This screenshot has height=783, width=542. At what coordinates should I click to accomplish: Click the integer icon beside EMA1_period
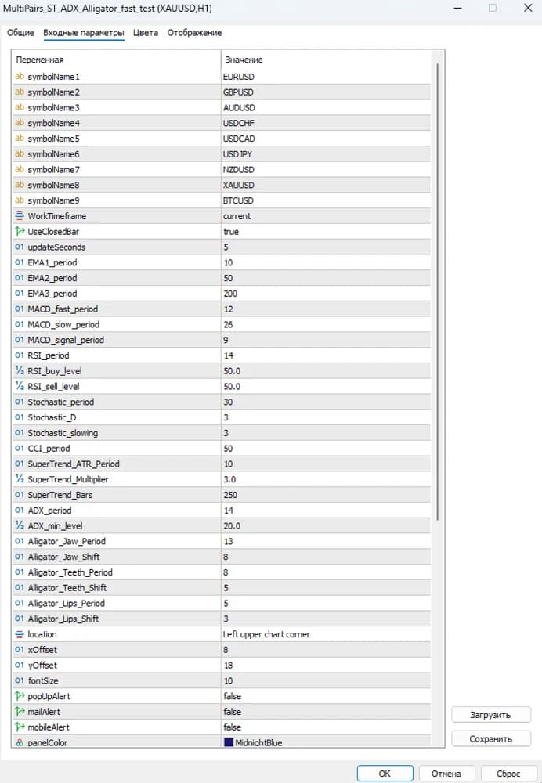tap(20, 262)
